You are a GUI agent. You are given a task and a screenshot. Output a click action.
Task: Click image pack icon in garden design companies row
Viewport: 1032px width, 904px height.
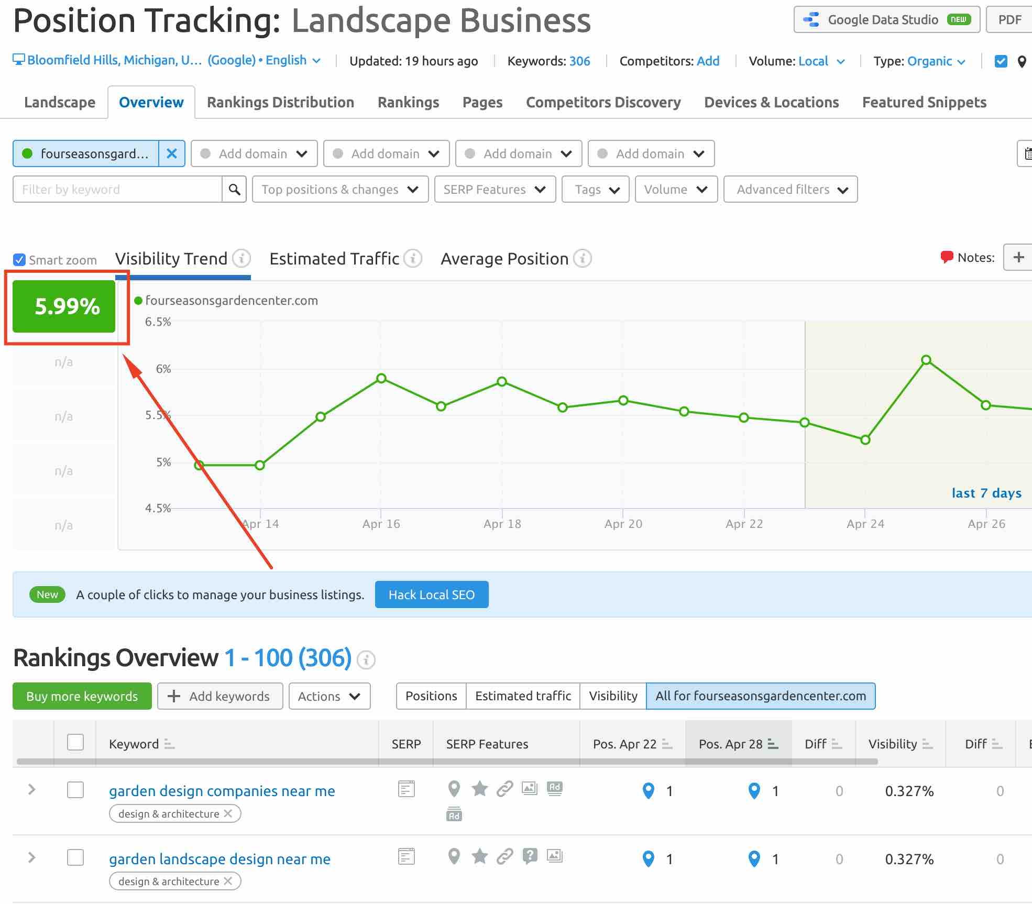coord(530,788)
